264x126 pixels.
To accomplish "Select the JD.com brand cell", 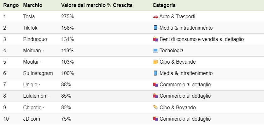I will [32, 119].
